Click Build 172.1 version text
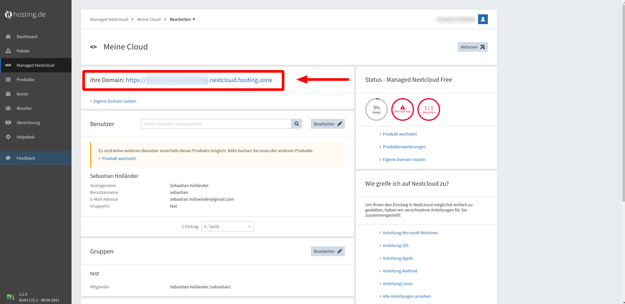625x304 pixels. (39, 300)
